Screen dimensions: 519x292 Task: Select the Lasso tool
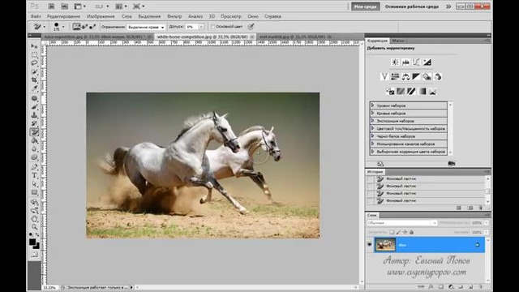coord(34,63)
